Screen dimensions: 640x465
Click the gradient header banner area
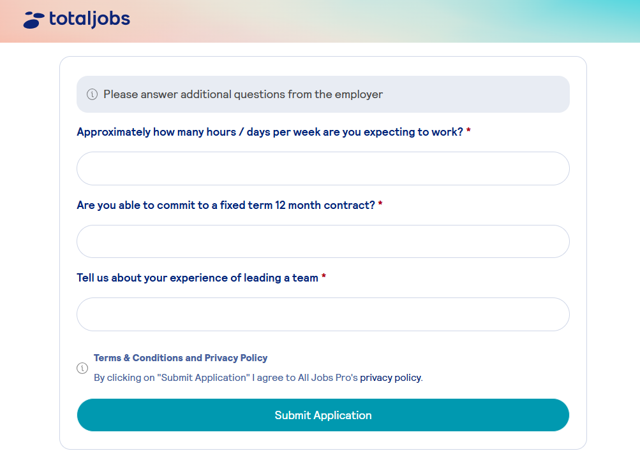(x=320, y=21)
